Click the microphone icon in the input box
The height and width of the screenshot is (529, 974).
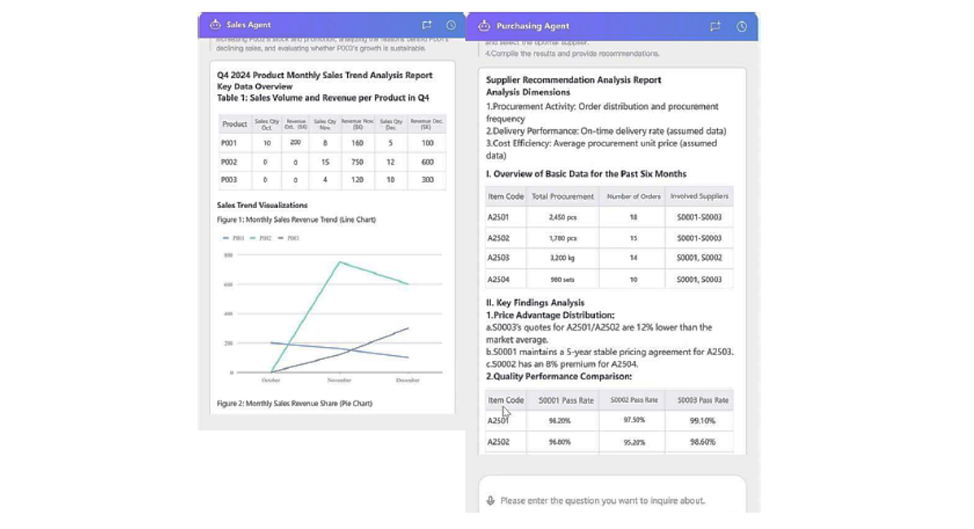(490, 501)
